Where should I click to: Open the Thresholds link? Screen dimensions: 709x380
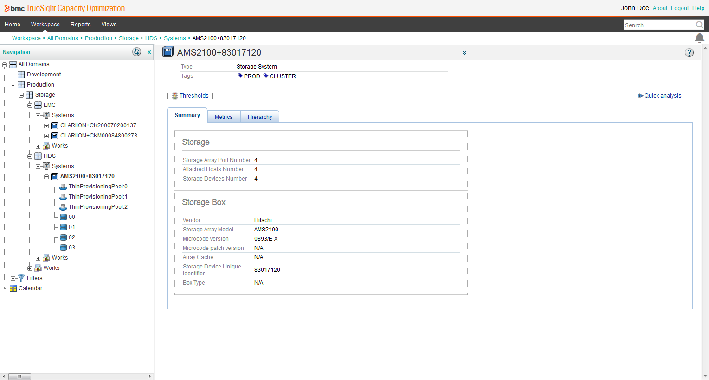[x=194, y=96]
